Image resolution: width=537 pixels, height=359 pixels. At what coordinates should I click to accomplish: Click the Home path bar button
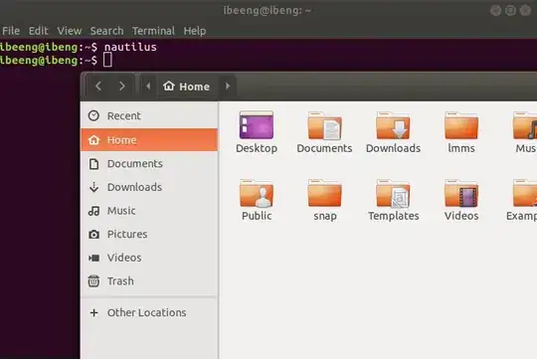tap(186, 86)
